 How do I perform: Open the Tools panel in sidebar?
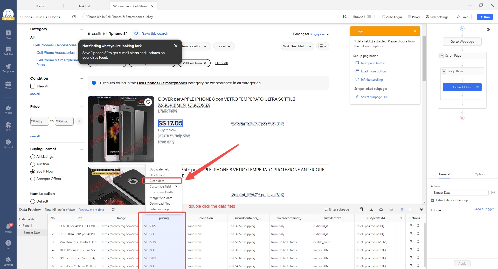pos(8,85)
